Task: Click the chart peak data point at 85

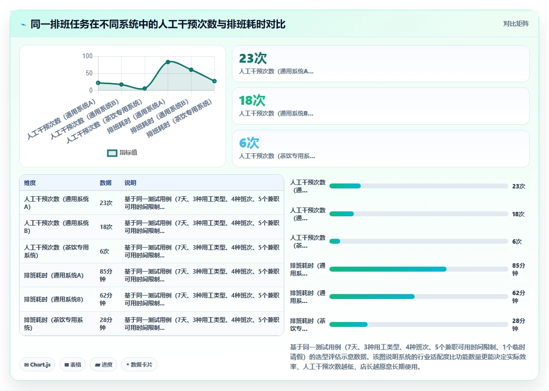Action: point(168,62)
